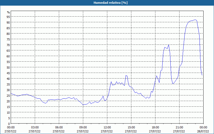Select the '95' y-axis label
Screen dimensions: 214x134
pos(8,17)
